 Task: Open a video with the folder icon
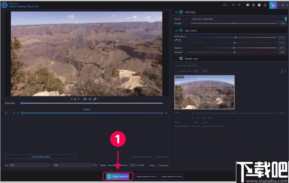[x=225, y=5]
